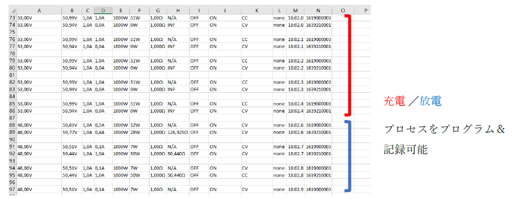Select row 73 header
The height and width of the screenshot is (199, 517).
click(x=12, y=18)
